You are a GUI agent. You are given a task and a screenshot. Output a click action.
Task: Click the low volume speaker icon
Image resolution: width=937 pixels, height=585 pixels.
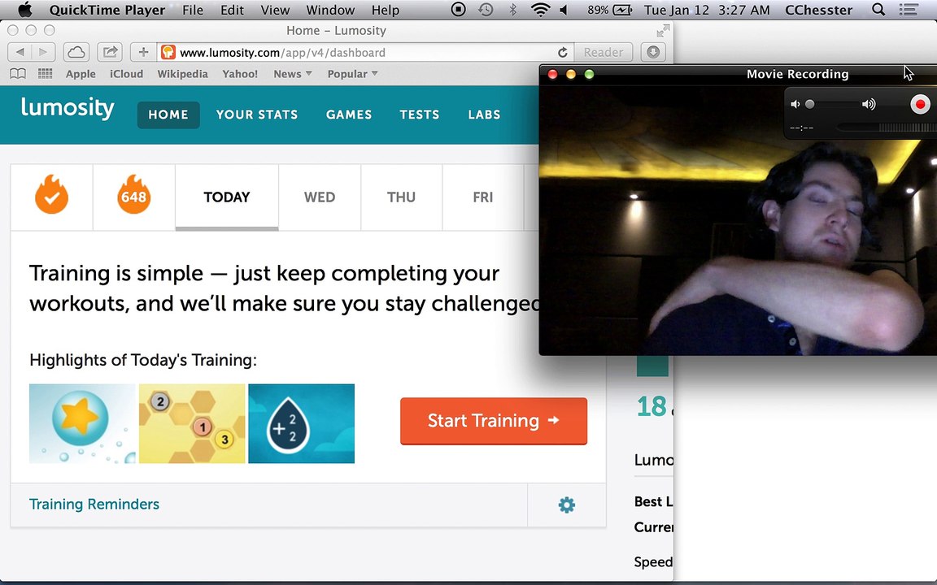[795, 105]
